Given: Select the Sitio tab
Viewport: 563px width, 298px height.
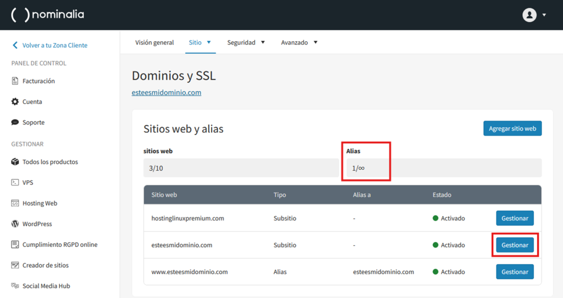Looking at the screenshot, I should pos(195,42).
